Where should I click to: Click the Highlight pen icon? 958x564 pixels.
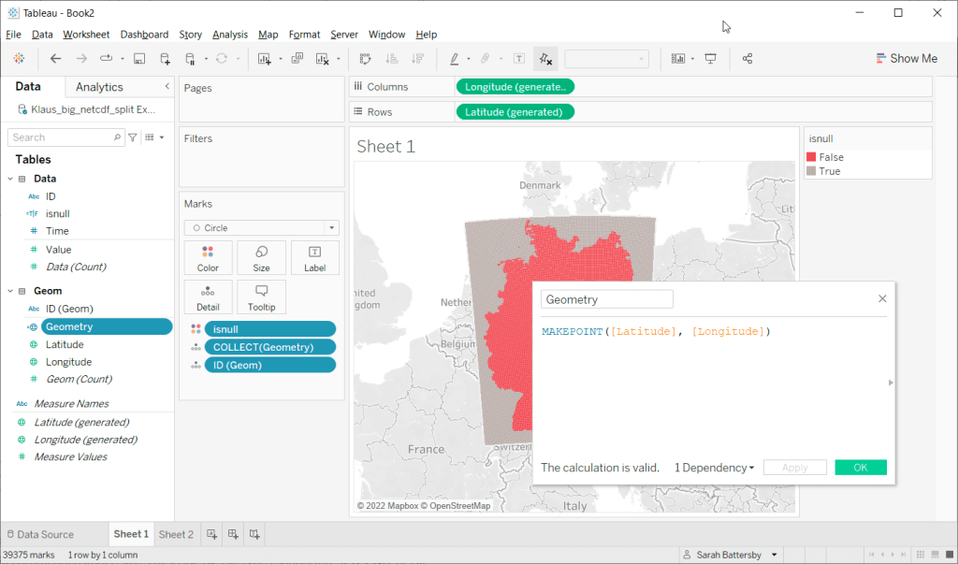pos(454,59)
